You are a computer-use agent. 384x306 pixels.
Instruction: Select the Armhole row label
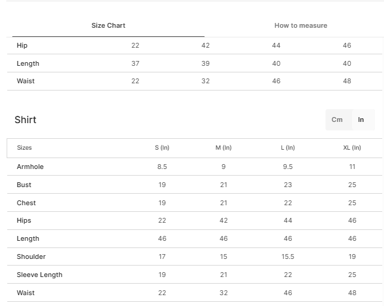coord(30,167)
